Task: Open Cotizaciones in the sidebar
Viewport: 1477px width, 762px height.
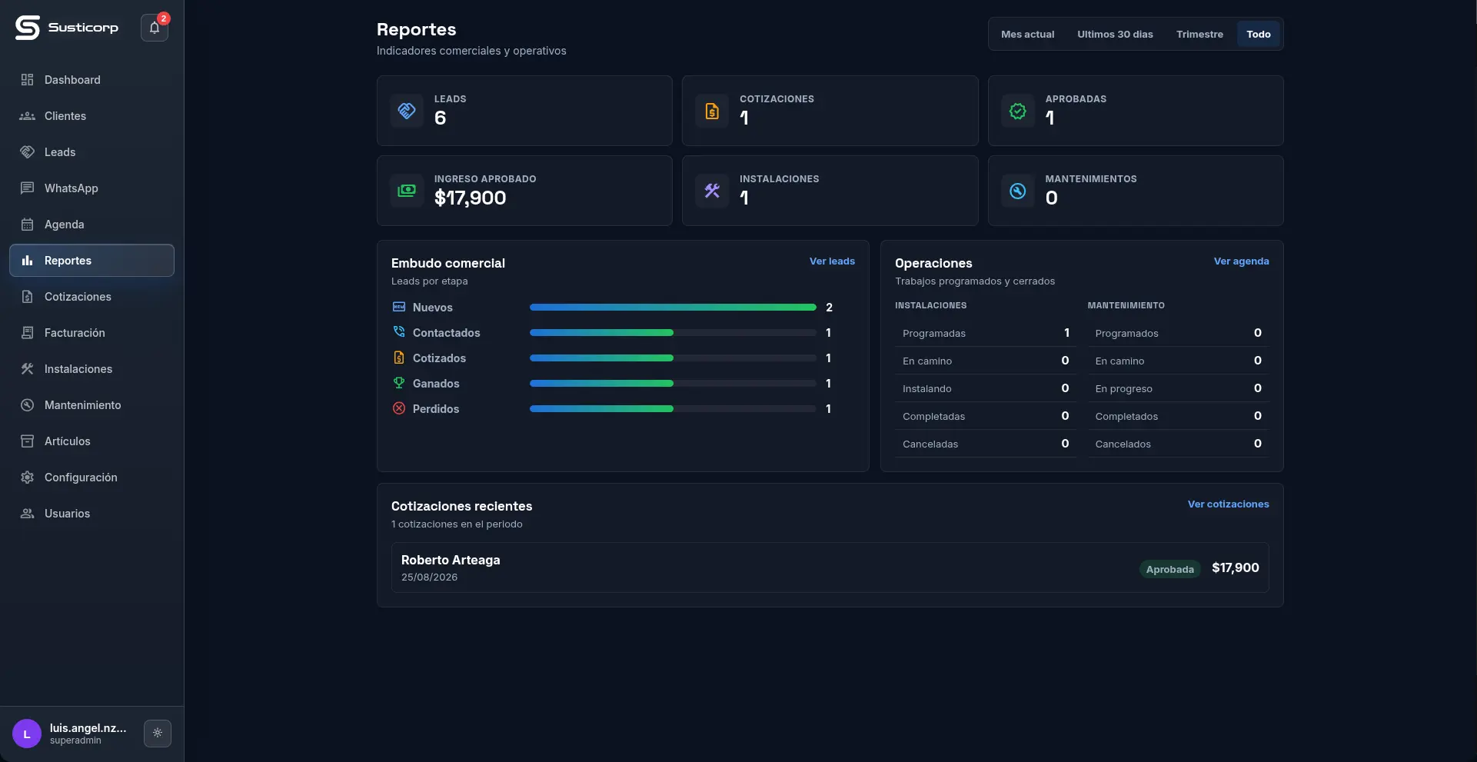Action: click(91, 297)
